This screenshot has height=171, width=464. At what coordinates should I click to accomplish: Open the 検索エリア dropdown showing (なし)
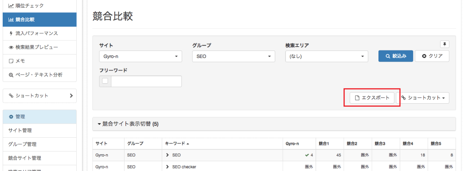tap(327, 56)
